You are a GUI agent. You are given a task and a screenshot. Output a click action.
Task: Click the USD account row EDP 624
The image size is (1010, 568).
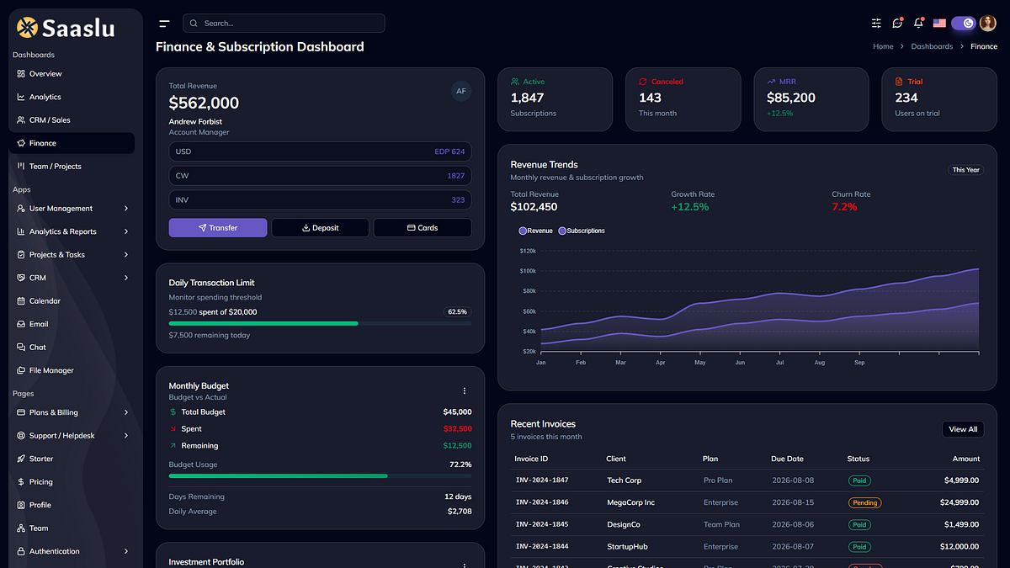(x=320, y=151)
